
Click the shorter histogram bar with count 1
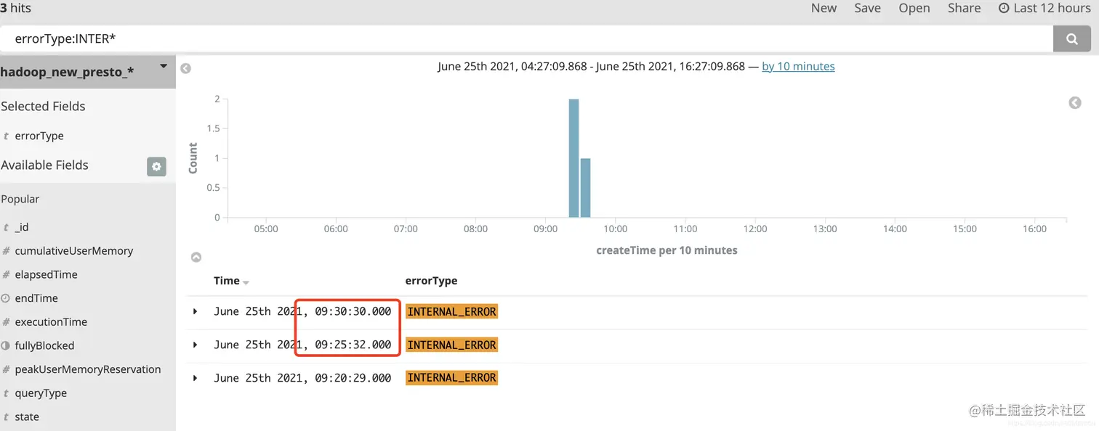pos(585,188)
